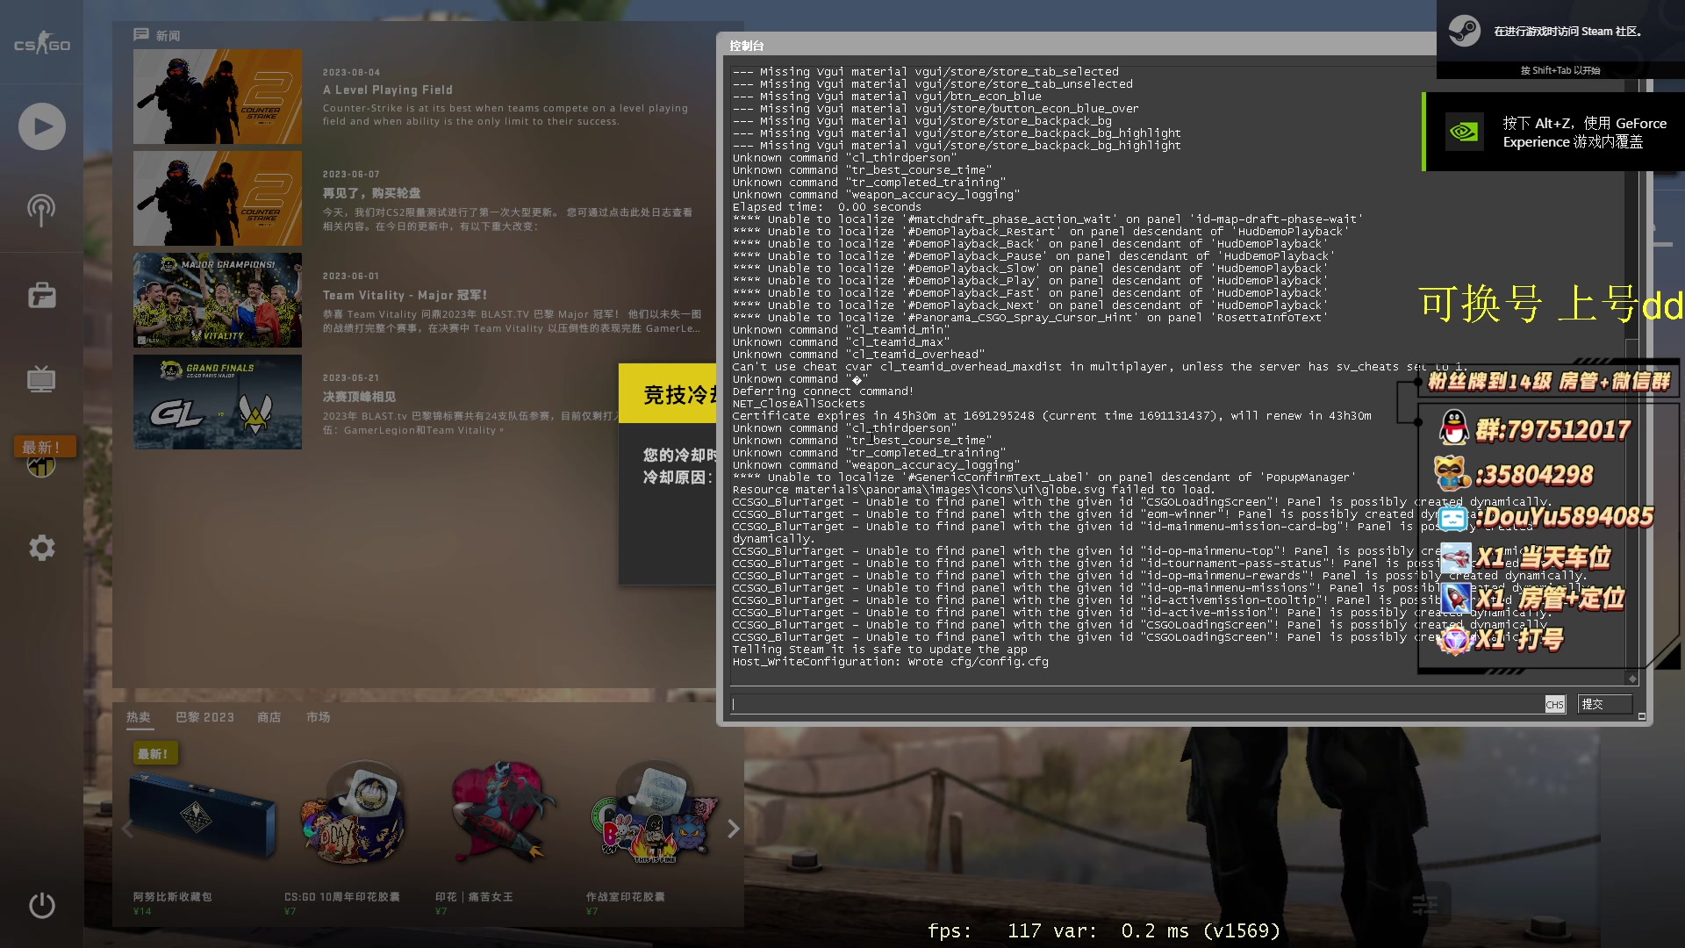Open the Grand Finals news thumbnail
Viewport: 1685px width, 948px height.
coord(218,402)
